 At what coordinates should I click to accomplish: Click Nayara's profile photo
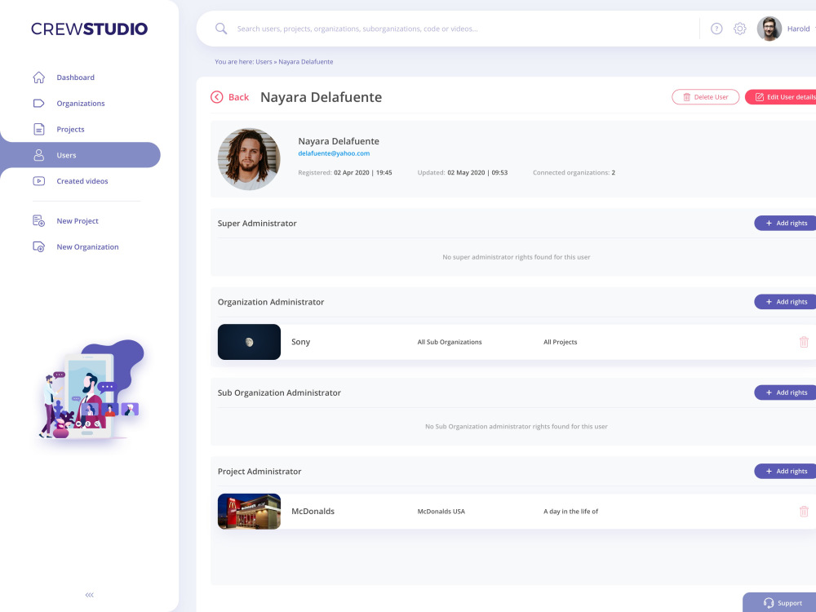(249, 159)
